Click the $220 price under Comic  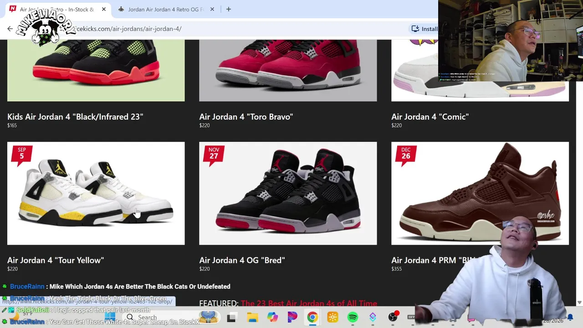396,125
